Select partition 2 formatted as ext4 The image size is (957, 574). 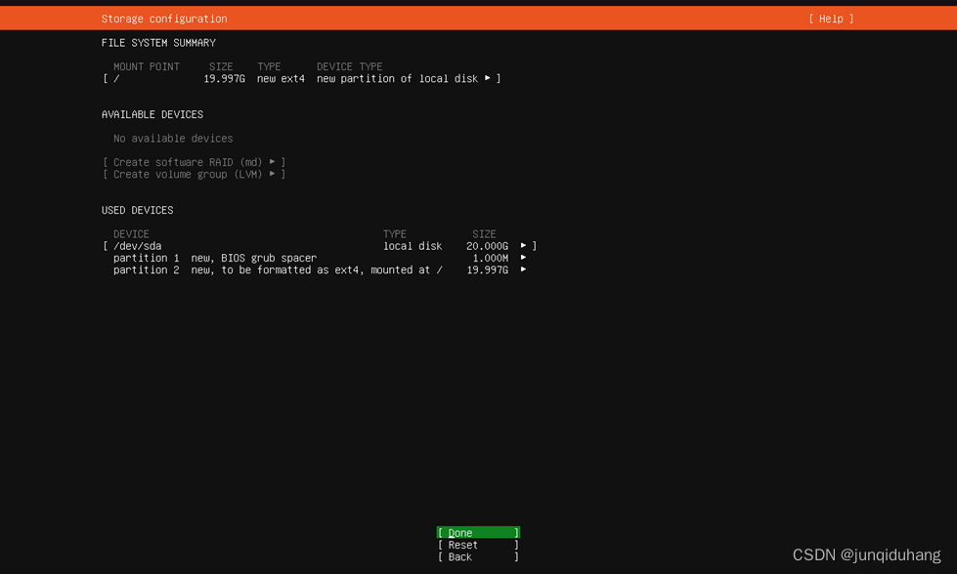[278, 270]
